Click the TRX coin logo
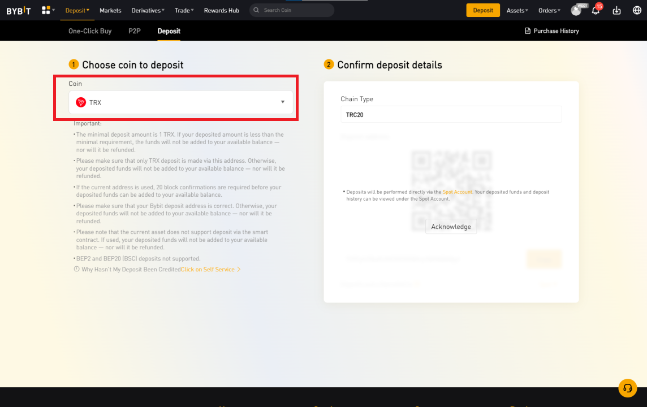Screen dimensions: 647x407 [81, 102]
